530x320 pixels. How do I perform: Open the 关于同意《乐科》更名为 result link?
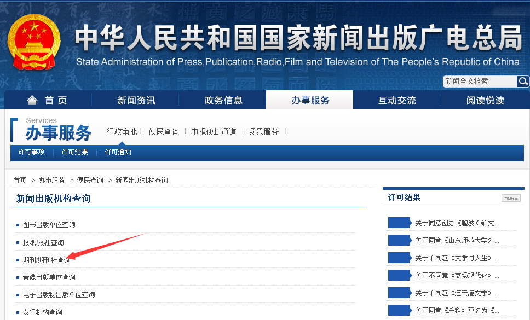coord(457,311)
